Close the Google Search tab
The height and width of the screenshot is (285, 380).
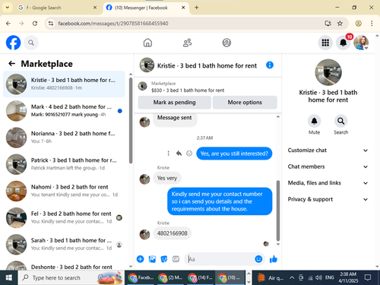tap(95, 8)
